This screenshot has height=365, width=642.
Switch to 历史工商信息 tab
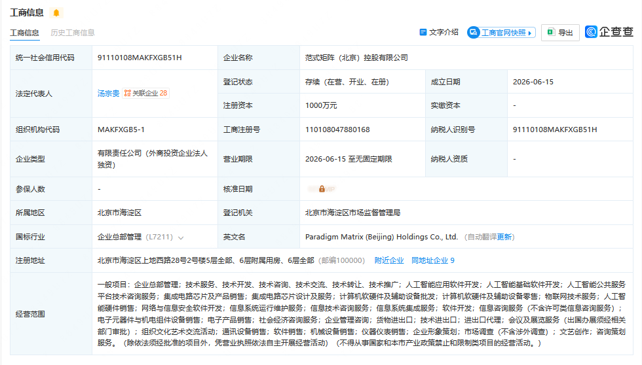click(x=73, y=33)
